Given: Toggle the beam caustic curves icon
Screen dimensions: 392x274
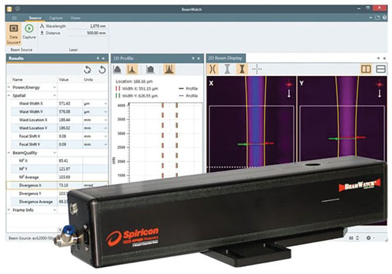Looking at the screenshot, I should click(213, 69).
